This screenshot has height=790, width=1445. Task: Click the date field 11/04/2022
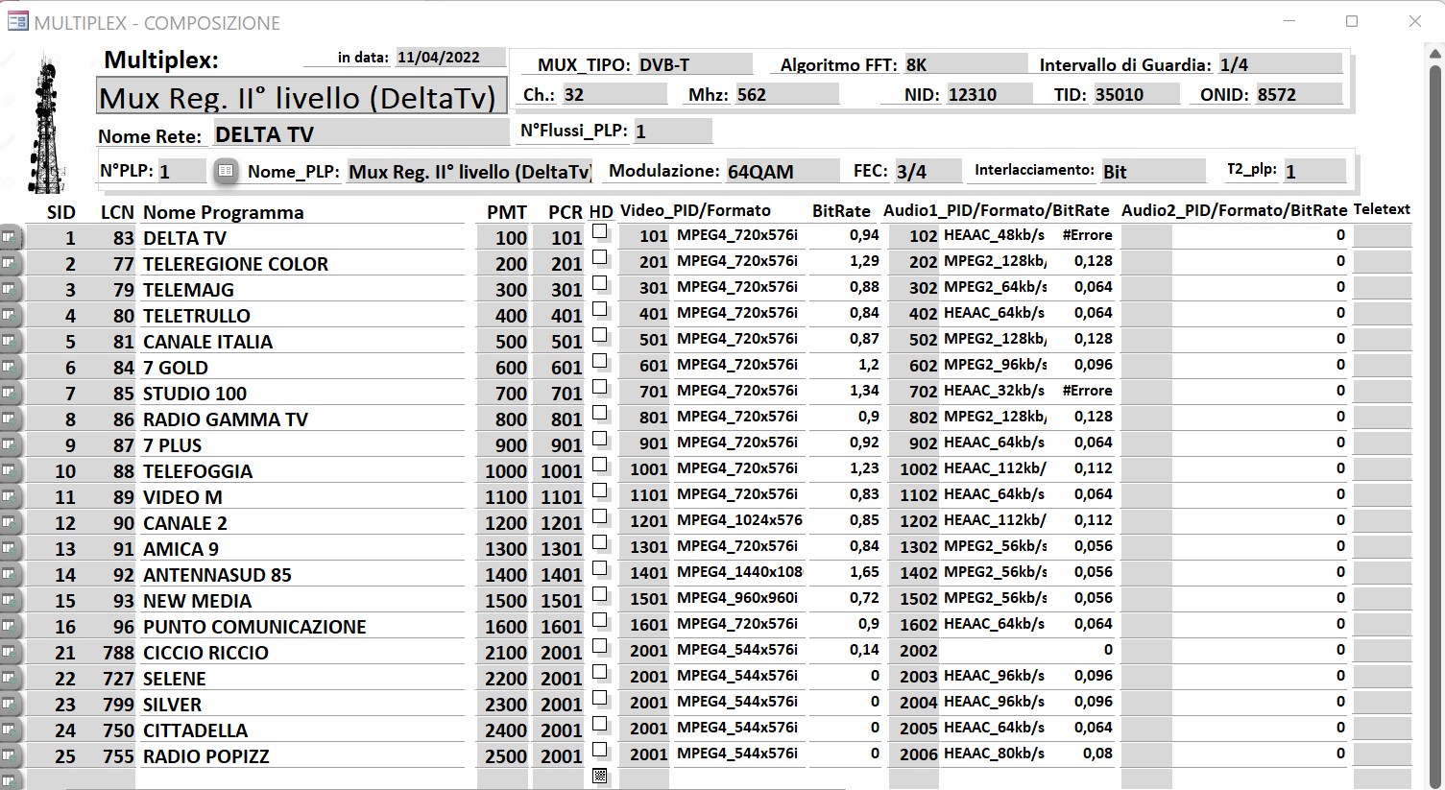click(450, 57)
